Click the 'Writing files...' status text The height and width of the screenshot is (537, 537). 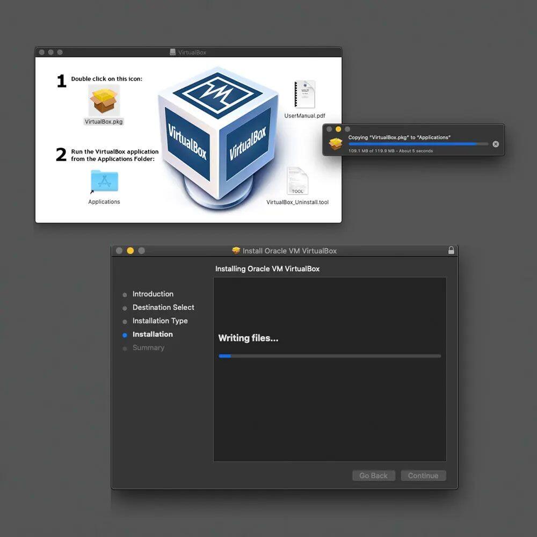248,338
